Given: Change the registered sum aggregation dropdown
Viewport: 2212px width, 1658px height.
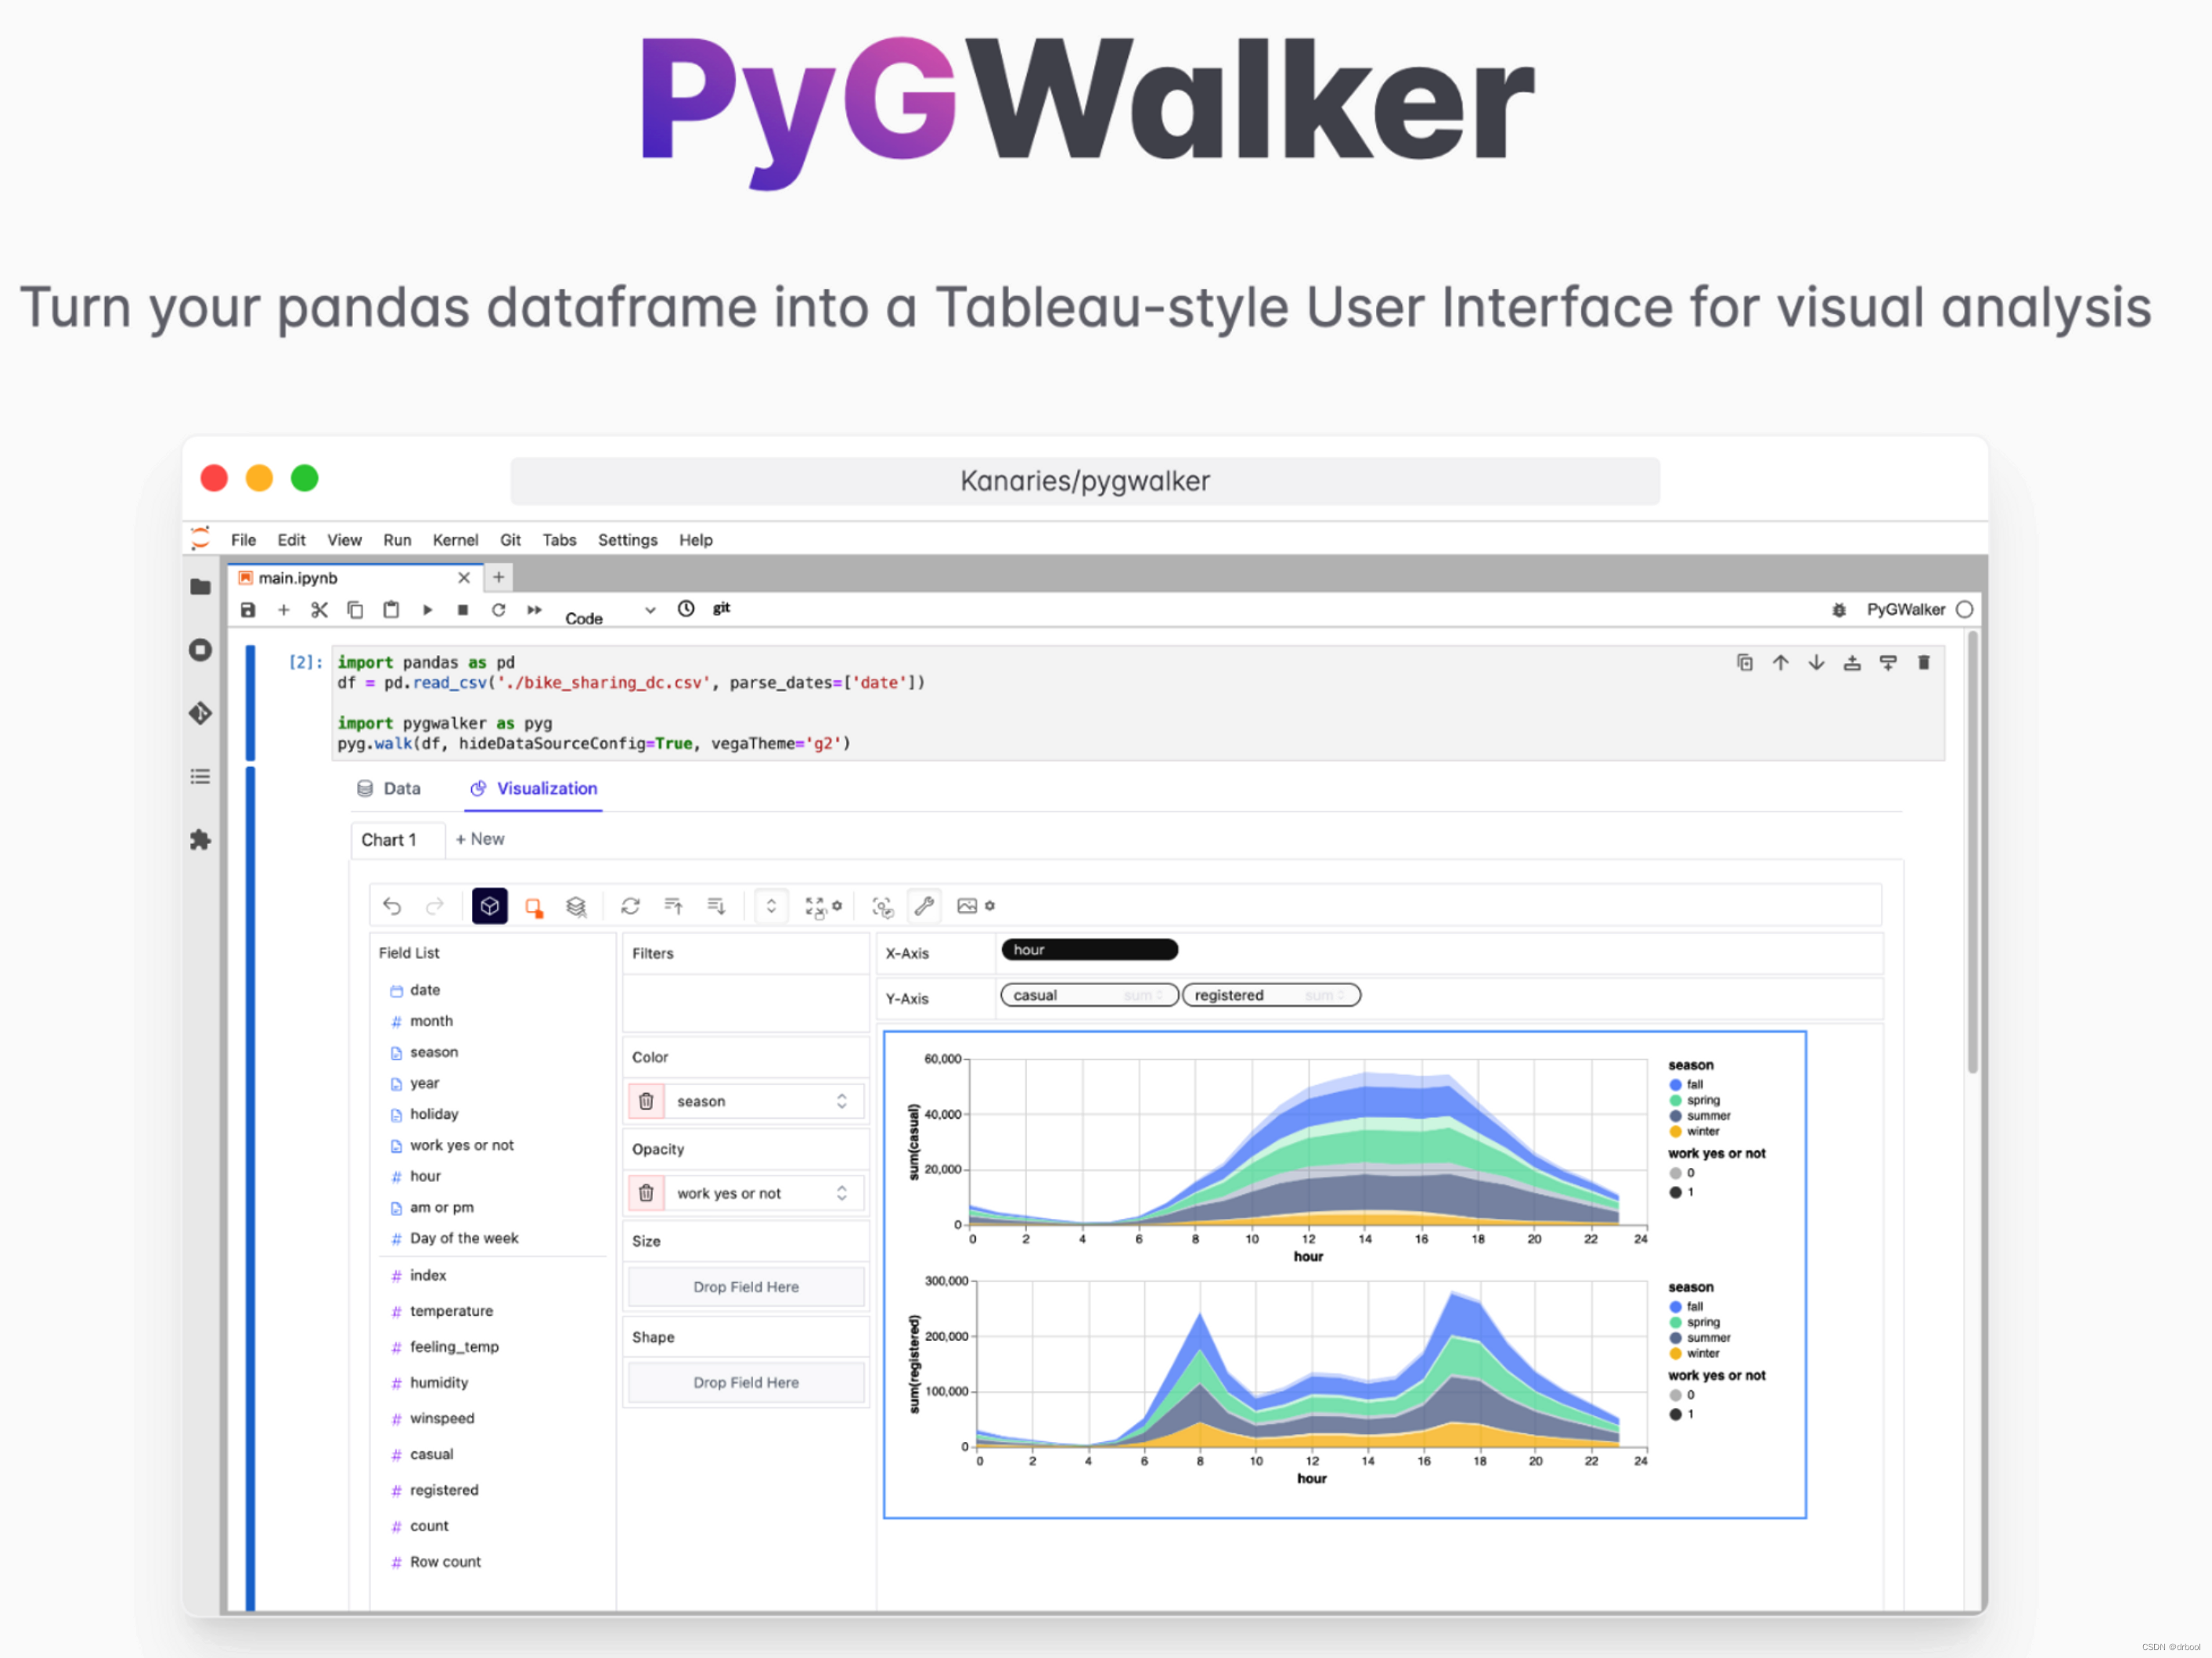Looking at the screenshot, I should point(1326,995).
